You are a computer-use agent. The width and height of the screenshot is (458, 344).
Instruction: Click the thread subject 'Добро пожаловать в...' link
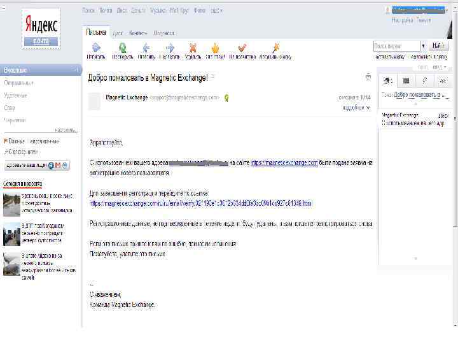[420, 95]
